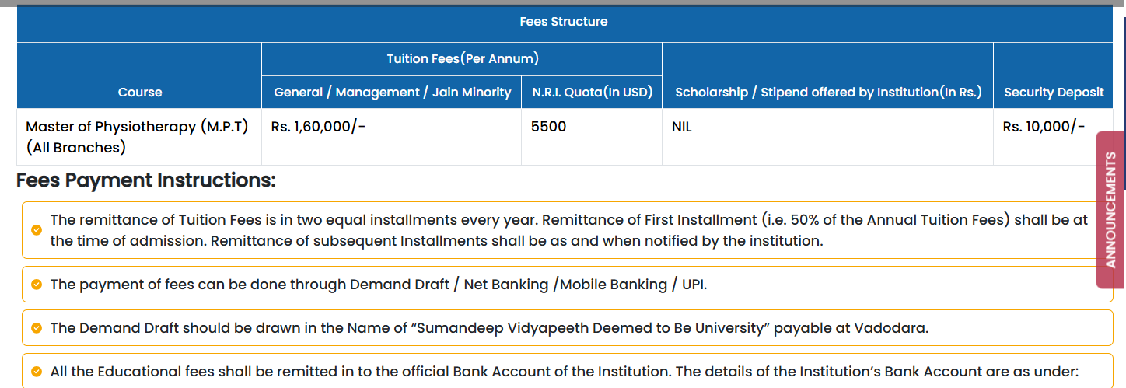This screenshot has height=388, width=1126.
Task: Click the Rs. 10,000/- security deposit cell
Action: [x=1044, y=127]
